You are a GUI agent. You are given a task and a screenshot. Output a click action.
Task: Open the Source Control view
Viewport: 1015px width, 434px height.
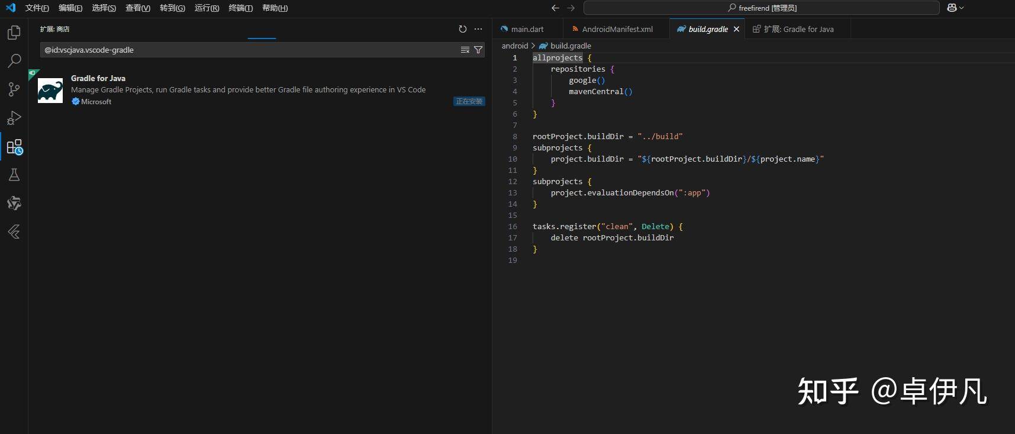[x=14, y=89]
